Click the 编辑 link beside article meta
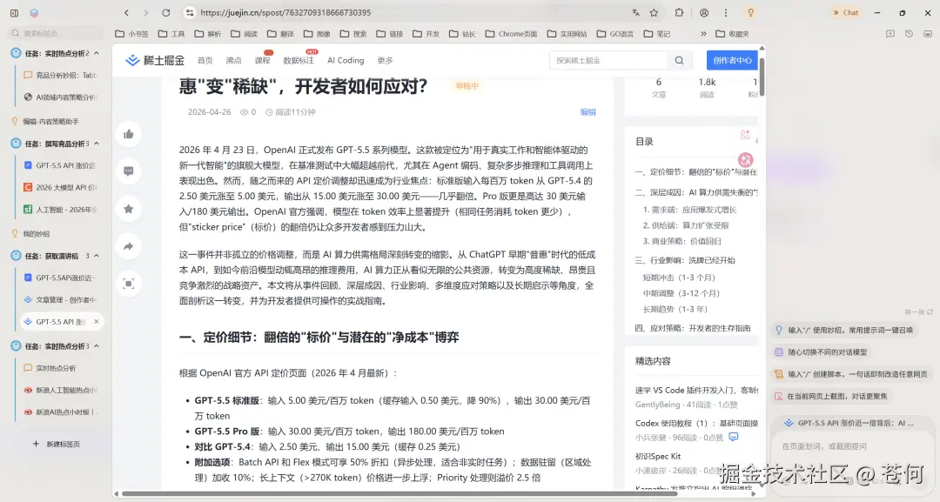 click(587, 112)
